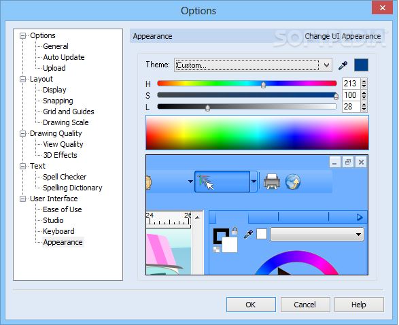Viewport: 399px width, 325px height.
Task: Open the long combo box in the preview panel
Action: [x=317, y=234]
